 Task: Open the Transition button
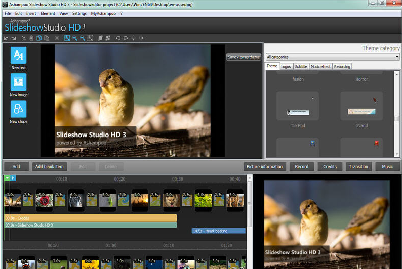click(358, 167)
